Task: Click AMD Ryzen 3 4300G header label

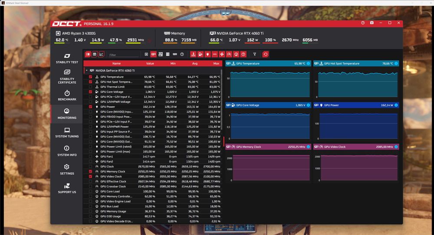Action: (x=79, y=33)
